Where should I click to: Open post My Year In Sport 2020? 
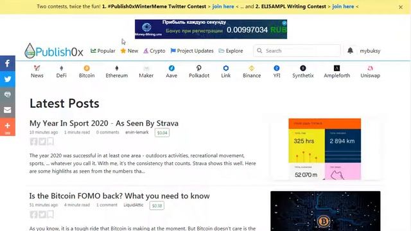point(104,123)
